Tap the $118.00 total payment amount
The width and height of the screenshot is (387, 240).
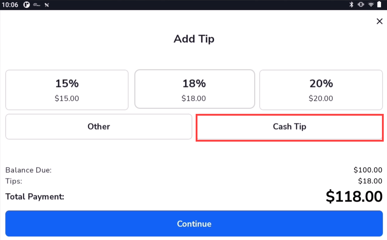[x=354, y=197]
